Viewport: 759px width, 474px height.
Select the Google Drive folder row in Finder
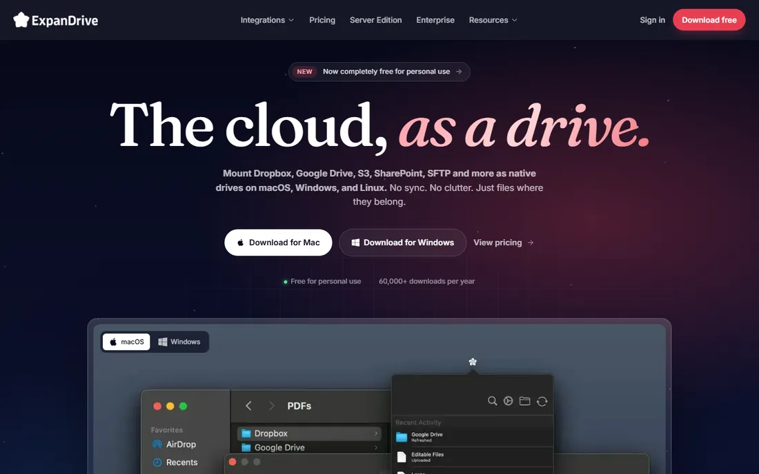[x=310, y=447]
